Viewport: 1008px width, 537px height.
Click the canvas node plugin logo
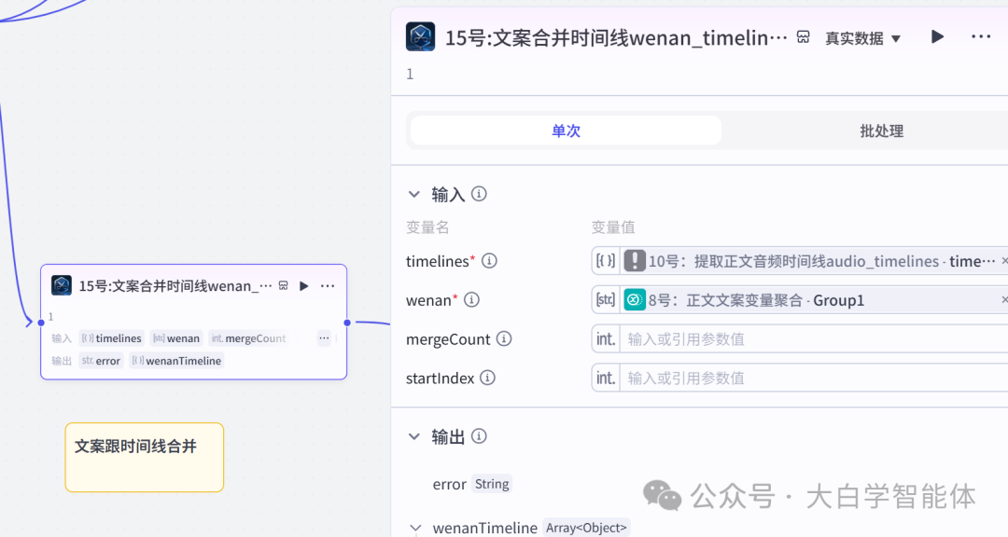tap(62, 285)
